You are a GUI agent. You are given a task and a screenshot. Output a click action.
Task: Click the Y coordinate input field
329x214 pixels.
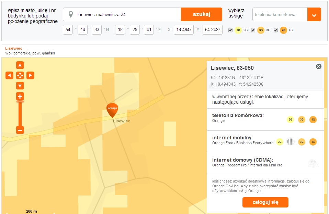pos(213,29)
